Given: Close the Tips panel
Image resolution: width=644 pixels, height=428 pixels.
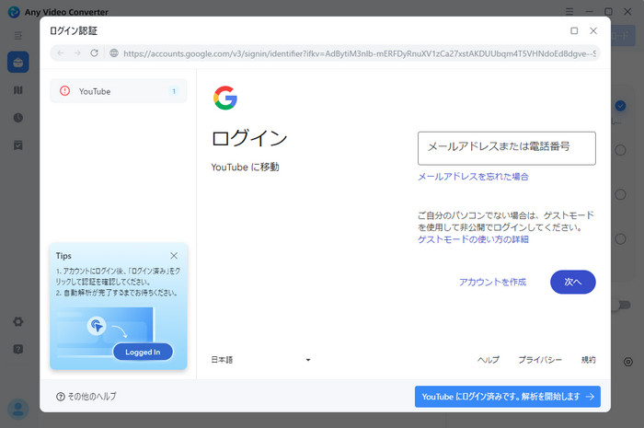Looking at the screenshot, I should pos(174,256).
